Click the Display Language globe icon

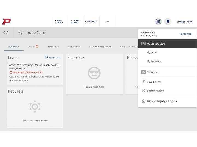click(x=143, y=101)
